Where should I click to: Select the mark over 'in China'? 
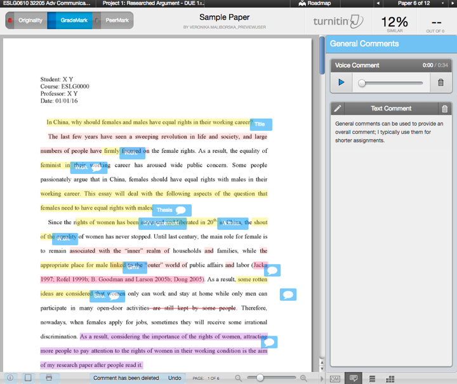click(x=233, y=224)
